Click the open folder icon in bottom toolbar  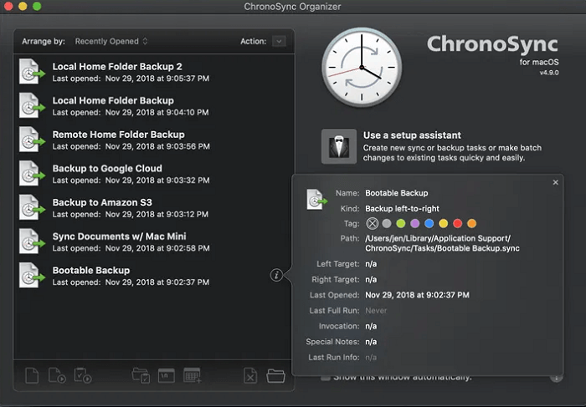(275, 376)
